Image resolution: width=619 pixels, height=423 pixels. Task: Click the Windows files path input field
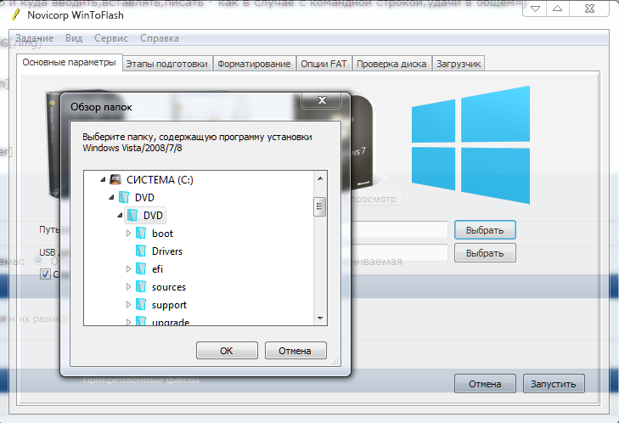click(399, 230)
